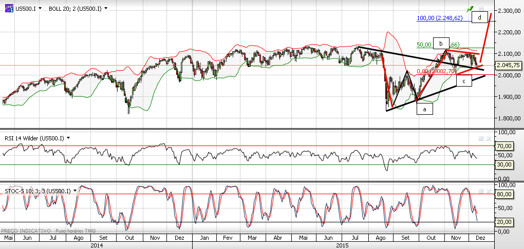The height and width of the screenshot is (249, 524).
Task: Click the 2015 year label on time axis
Action: tap(342, 245)
